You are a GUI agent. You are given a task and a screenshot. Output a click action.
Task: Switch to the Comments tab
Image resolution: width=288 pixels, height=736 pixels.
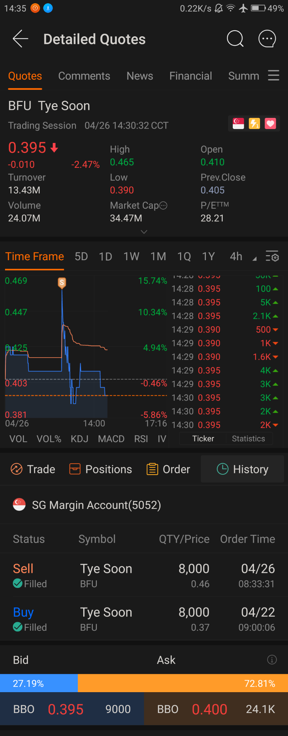click(x=84, y=76)
